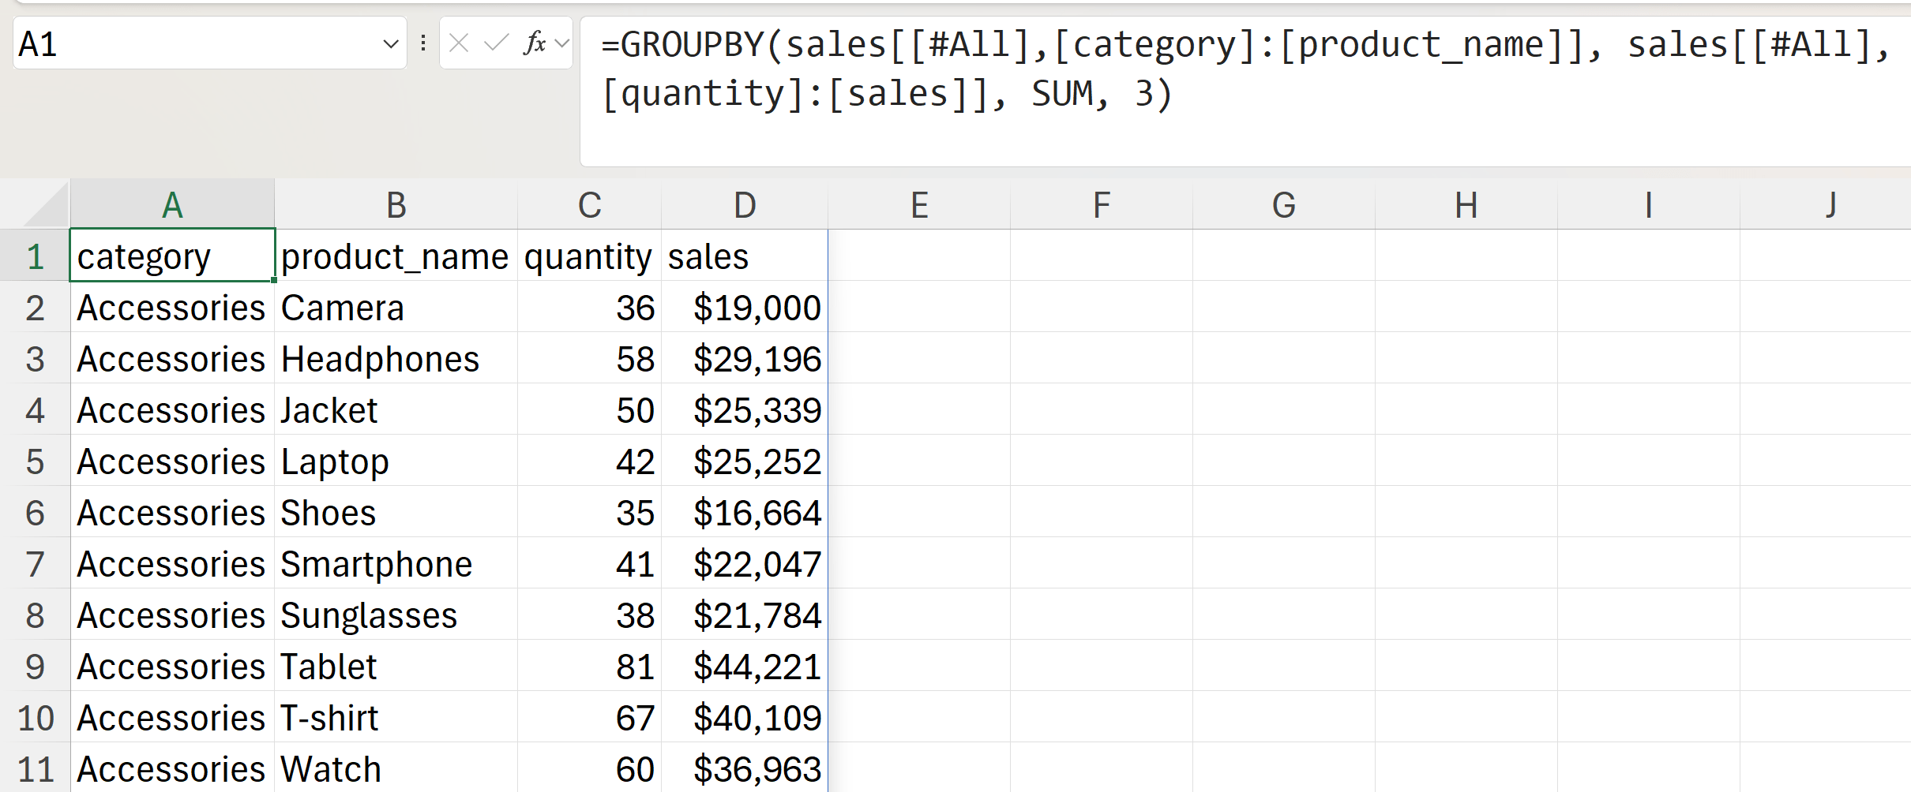Select the category header cell A1
This screenshot has height=792, width=1911.
(x=171, y=256)
